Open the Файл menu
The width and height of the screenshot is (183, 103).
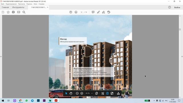tap(3, 4)
